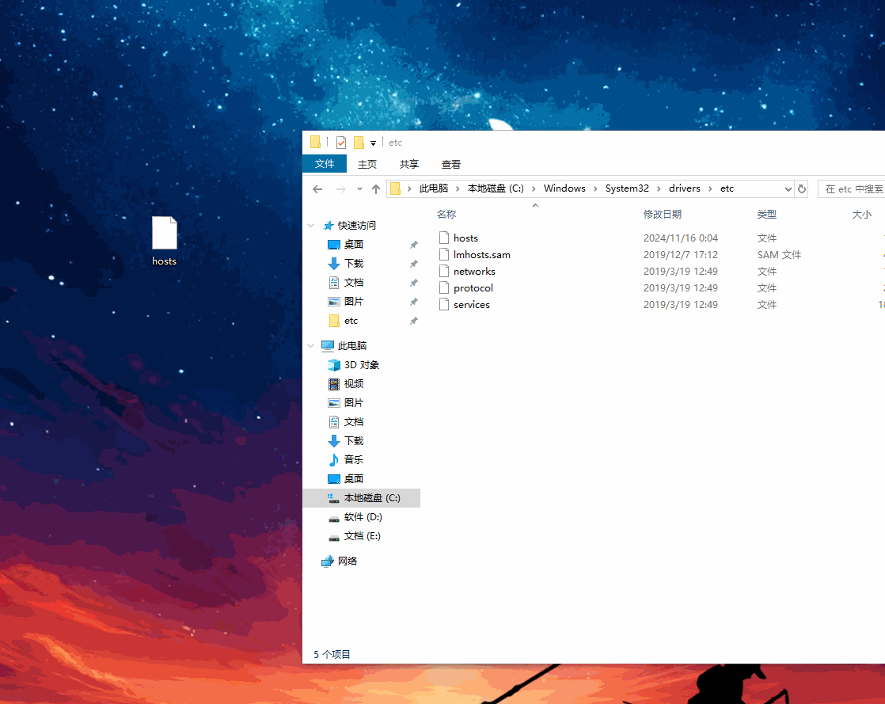Open pinned 桌面 under quick access
Image resolution: width=885 pixels, height=704 pixels.
coord(354,245)
